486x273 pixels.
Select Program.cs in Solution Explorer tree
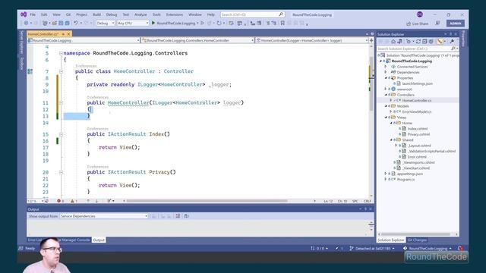tap(406, 179)
